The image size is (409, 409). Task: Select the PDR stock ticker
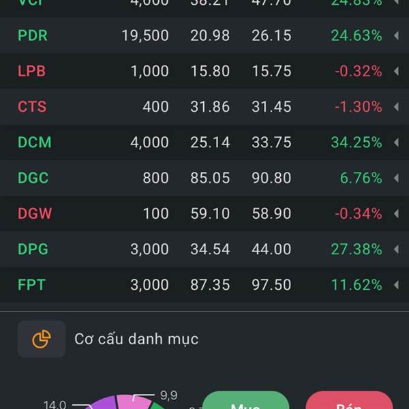pyautogui.click(x=33, y=35)
